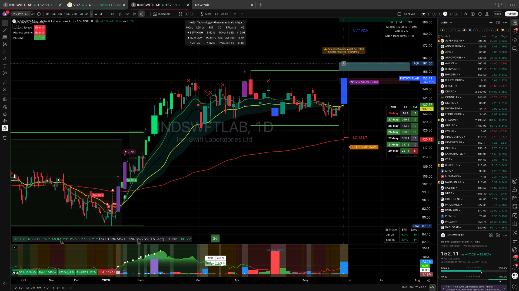Image resolution: width=519 pixels, height=291 pixels.
Task: Select the 4h timeframe
Action: [86, 14]
